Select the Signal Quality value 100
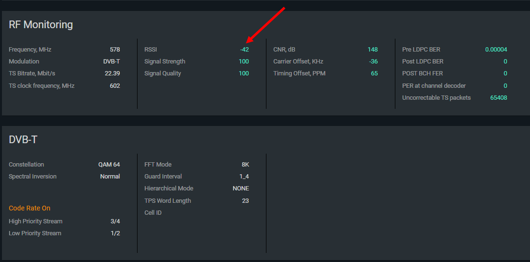The height and width of the screenshot is (262, 530). [x=244, y=73]
